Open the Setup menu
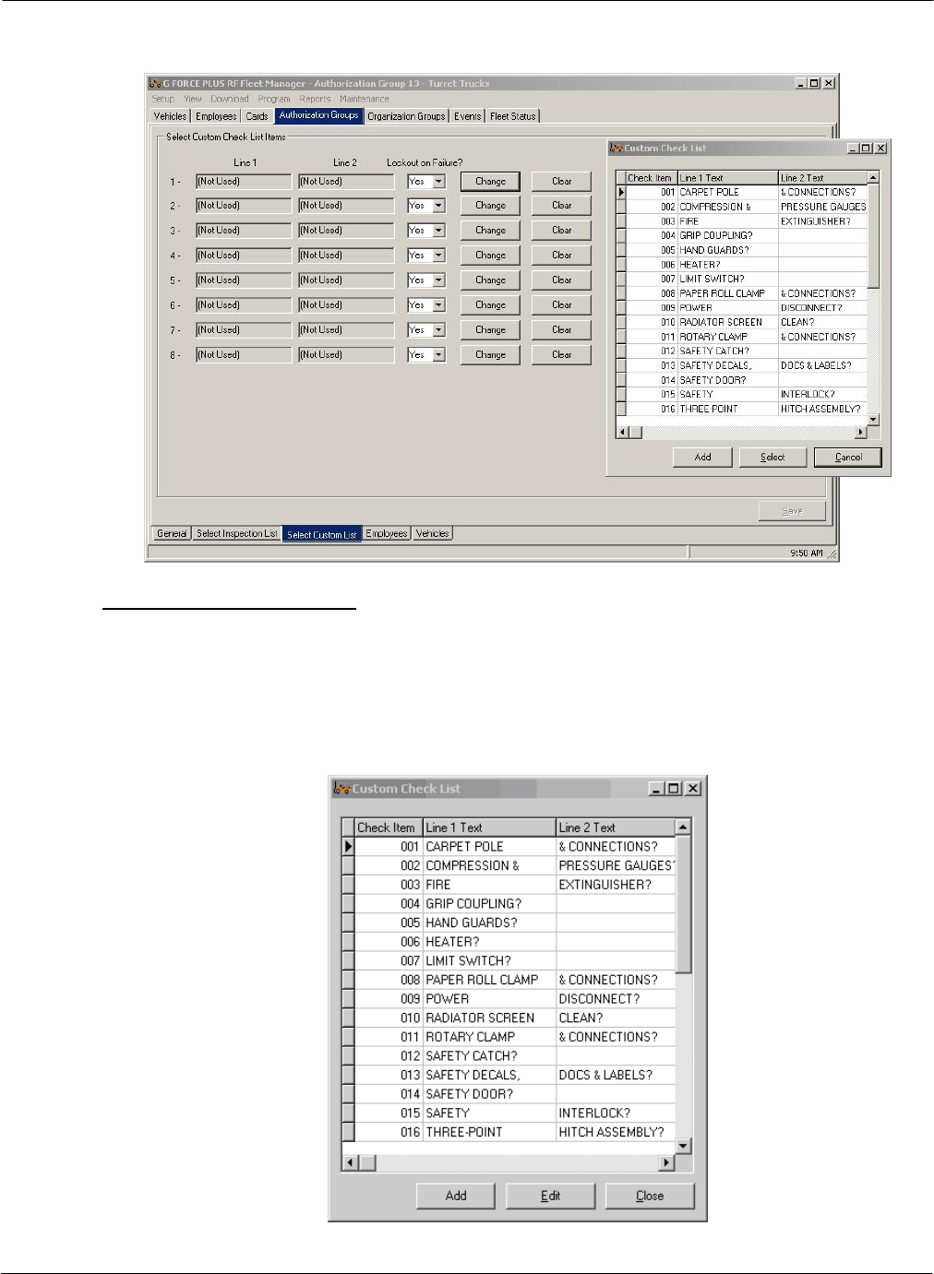The image size is (934, 1274). coord(162,99)
